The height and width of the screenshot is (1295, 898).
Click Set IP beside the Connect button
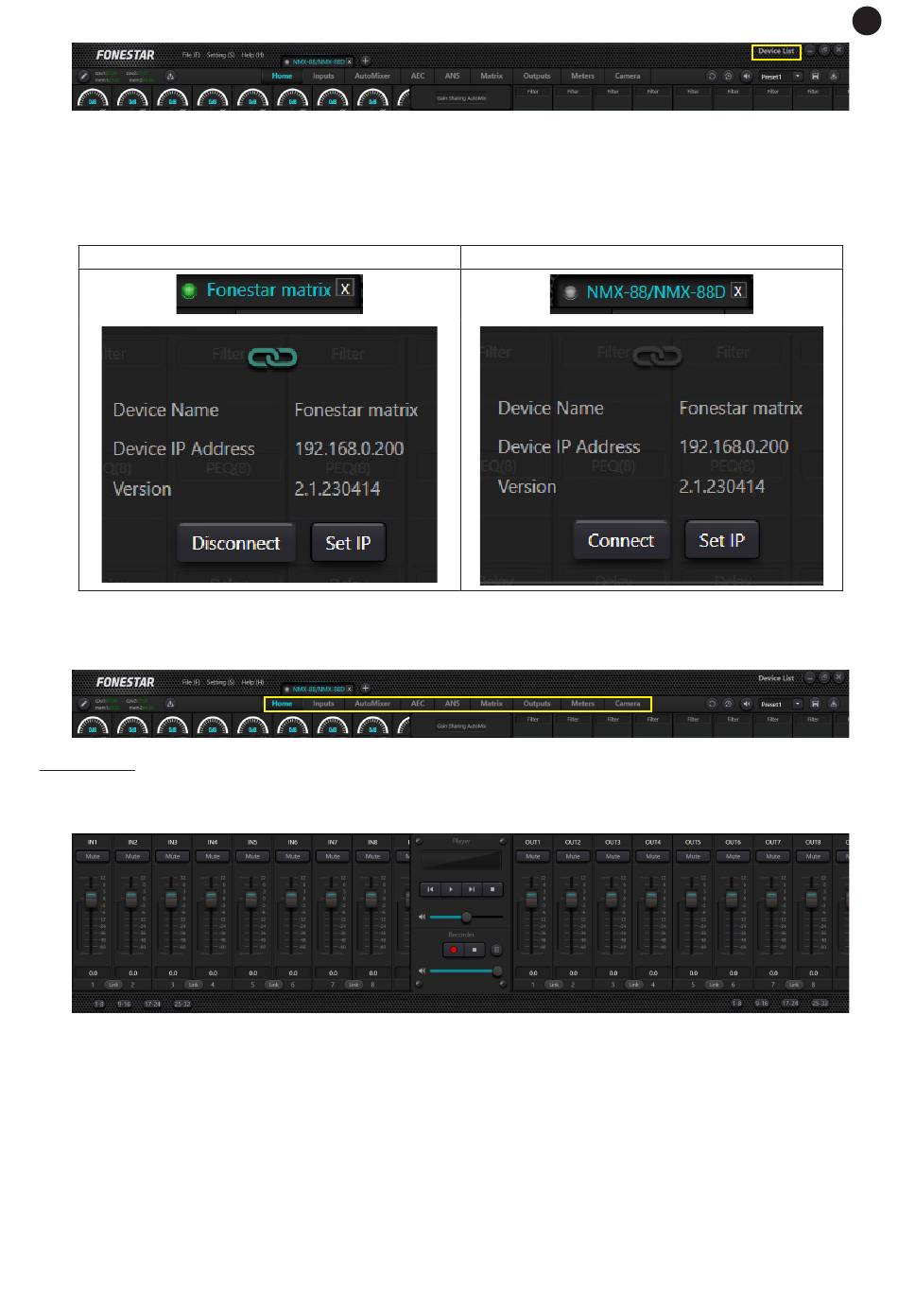click(x=721, y=540)
